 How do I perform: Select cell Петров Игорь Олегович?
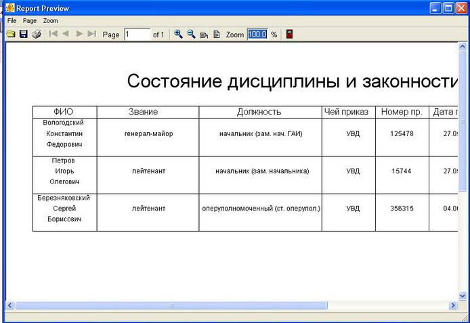[65, 175]
